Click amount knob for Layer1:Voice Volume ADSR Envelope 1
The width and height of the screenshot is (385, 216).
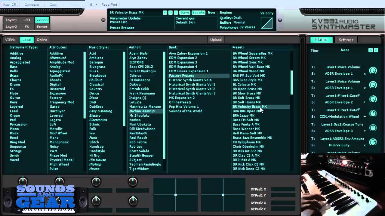(373, 70)
